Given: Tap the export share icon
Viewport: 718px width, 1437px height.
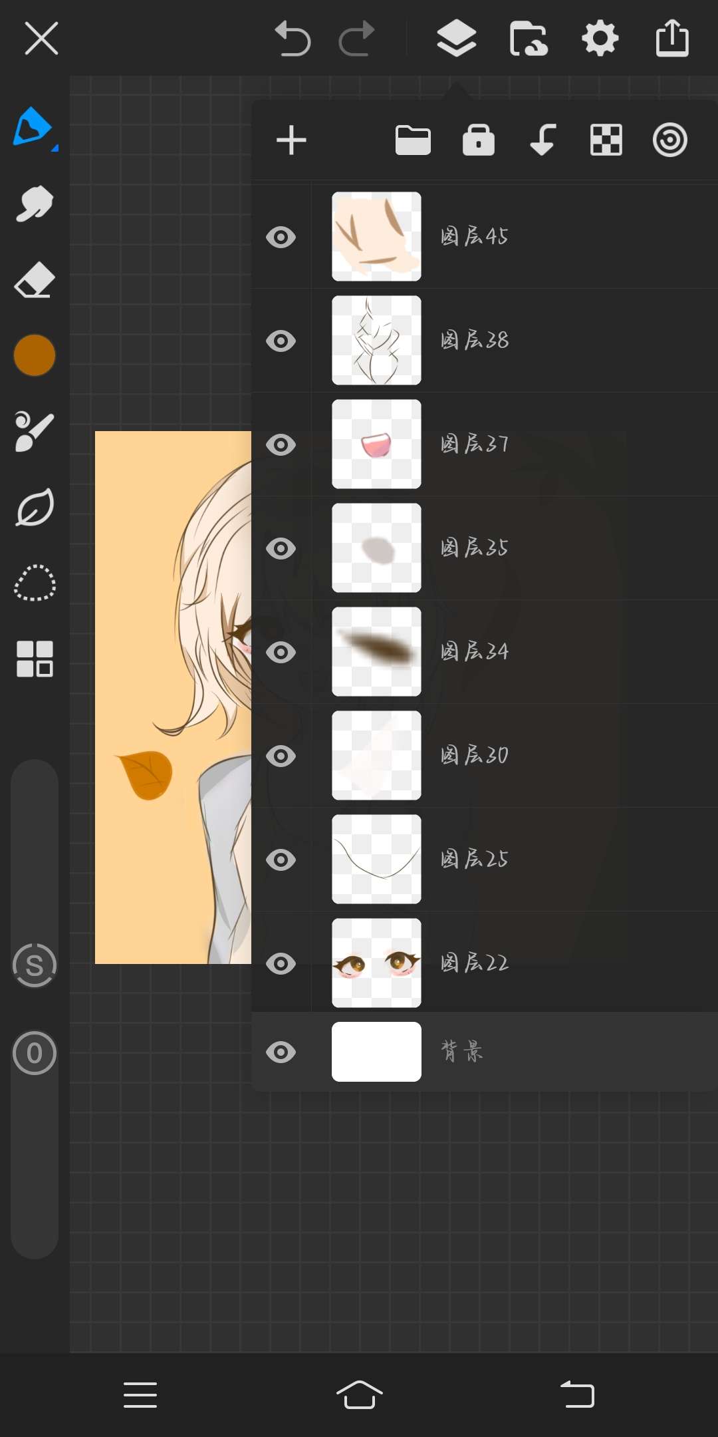Looking at the screenshot, I should (x=672, y=38).
